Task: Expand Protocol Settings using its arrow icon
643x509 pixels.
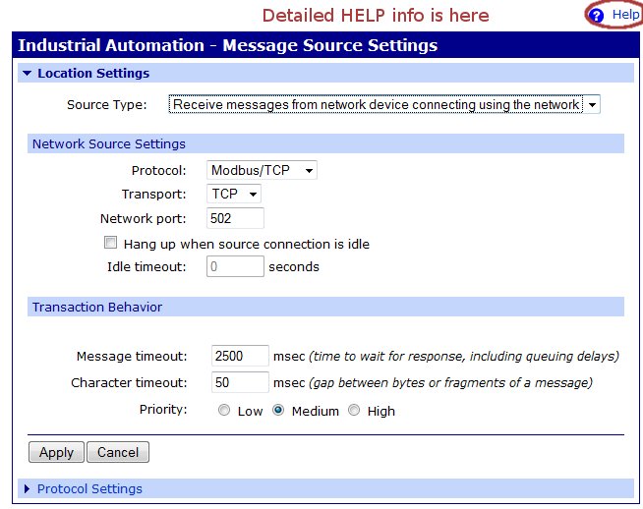Action: pyautogui.click(x=28, y=488)
